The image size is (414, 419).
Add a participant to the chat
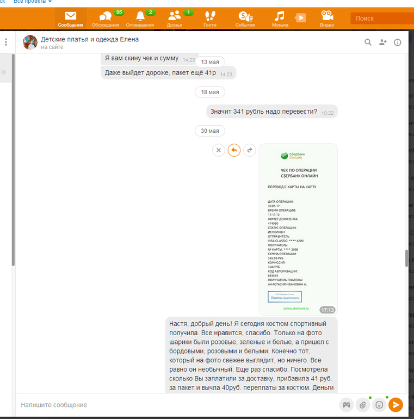click(x=383, y=42)
